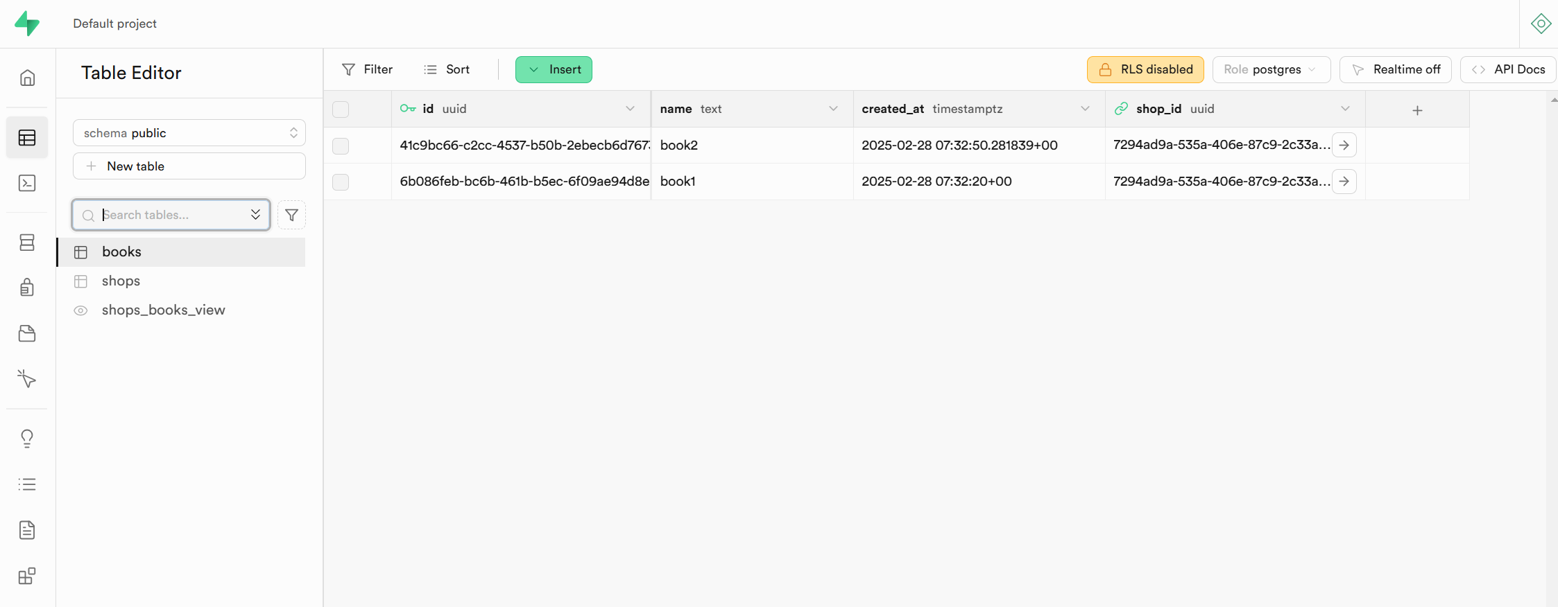
Task: Open the Edge Functions cursor sidebar icon
Action: pos(27,378)
